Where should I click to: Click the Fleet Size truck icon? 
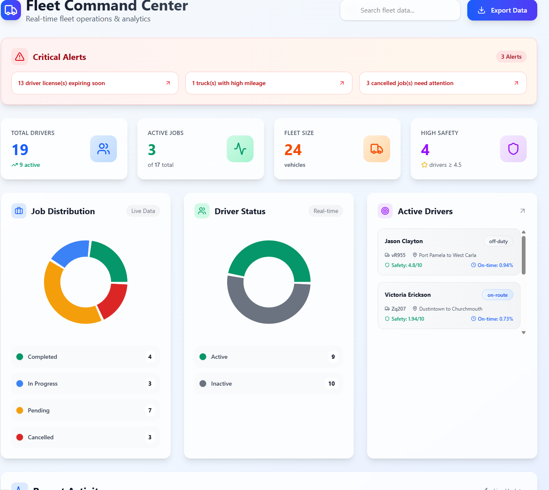pyautogui.click(x=377, y=149)
